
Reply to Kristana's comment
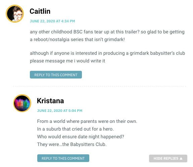pos(63,158)
